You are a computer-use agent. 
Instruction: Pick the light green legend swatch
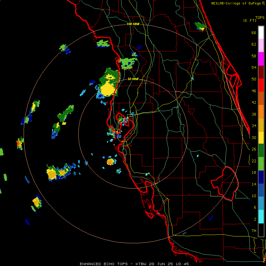pyautogui.click(x=261, y=164)
